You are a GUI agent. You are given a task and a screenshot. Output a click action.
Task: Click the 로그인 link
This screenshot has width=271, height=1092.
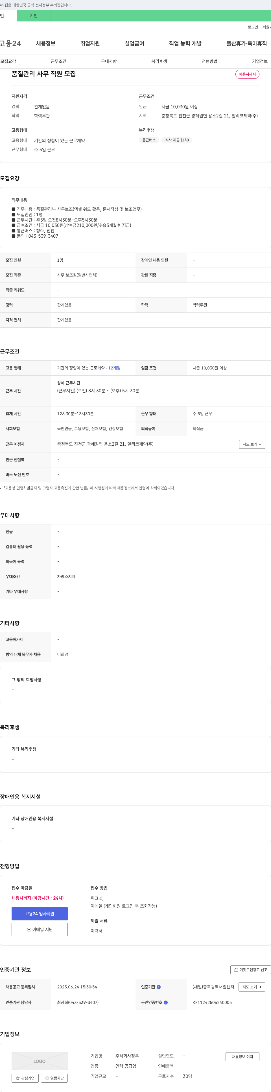click(253, 27)
